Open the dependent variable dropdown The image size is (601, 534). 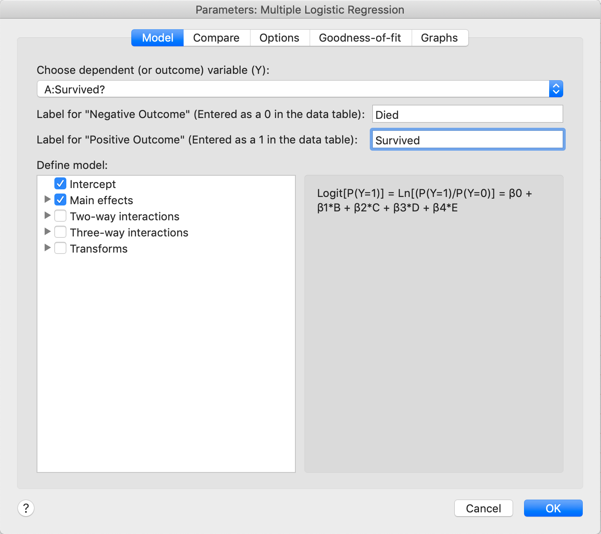[556, 89]
